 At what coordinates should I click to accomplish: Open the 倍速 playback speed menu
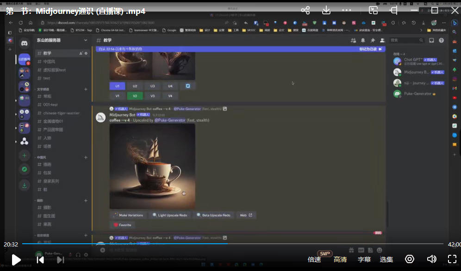314,259
